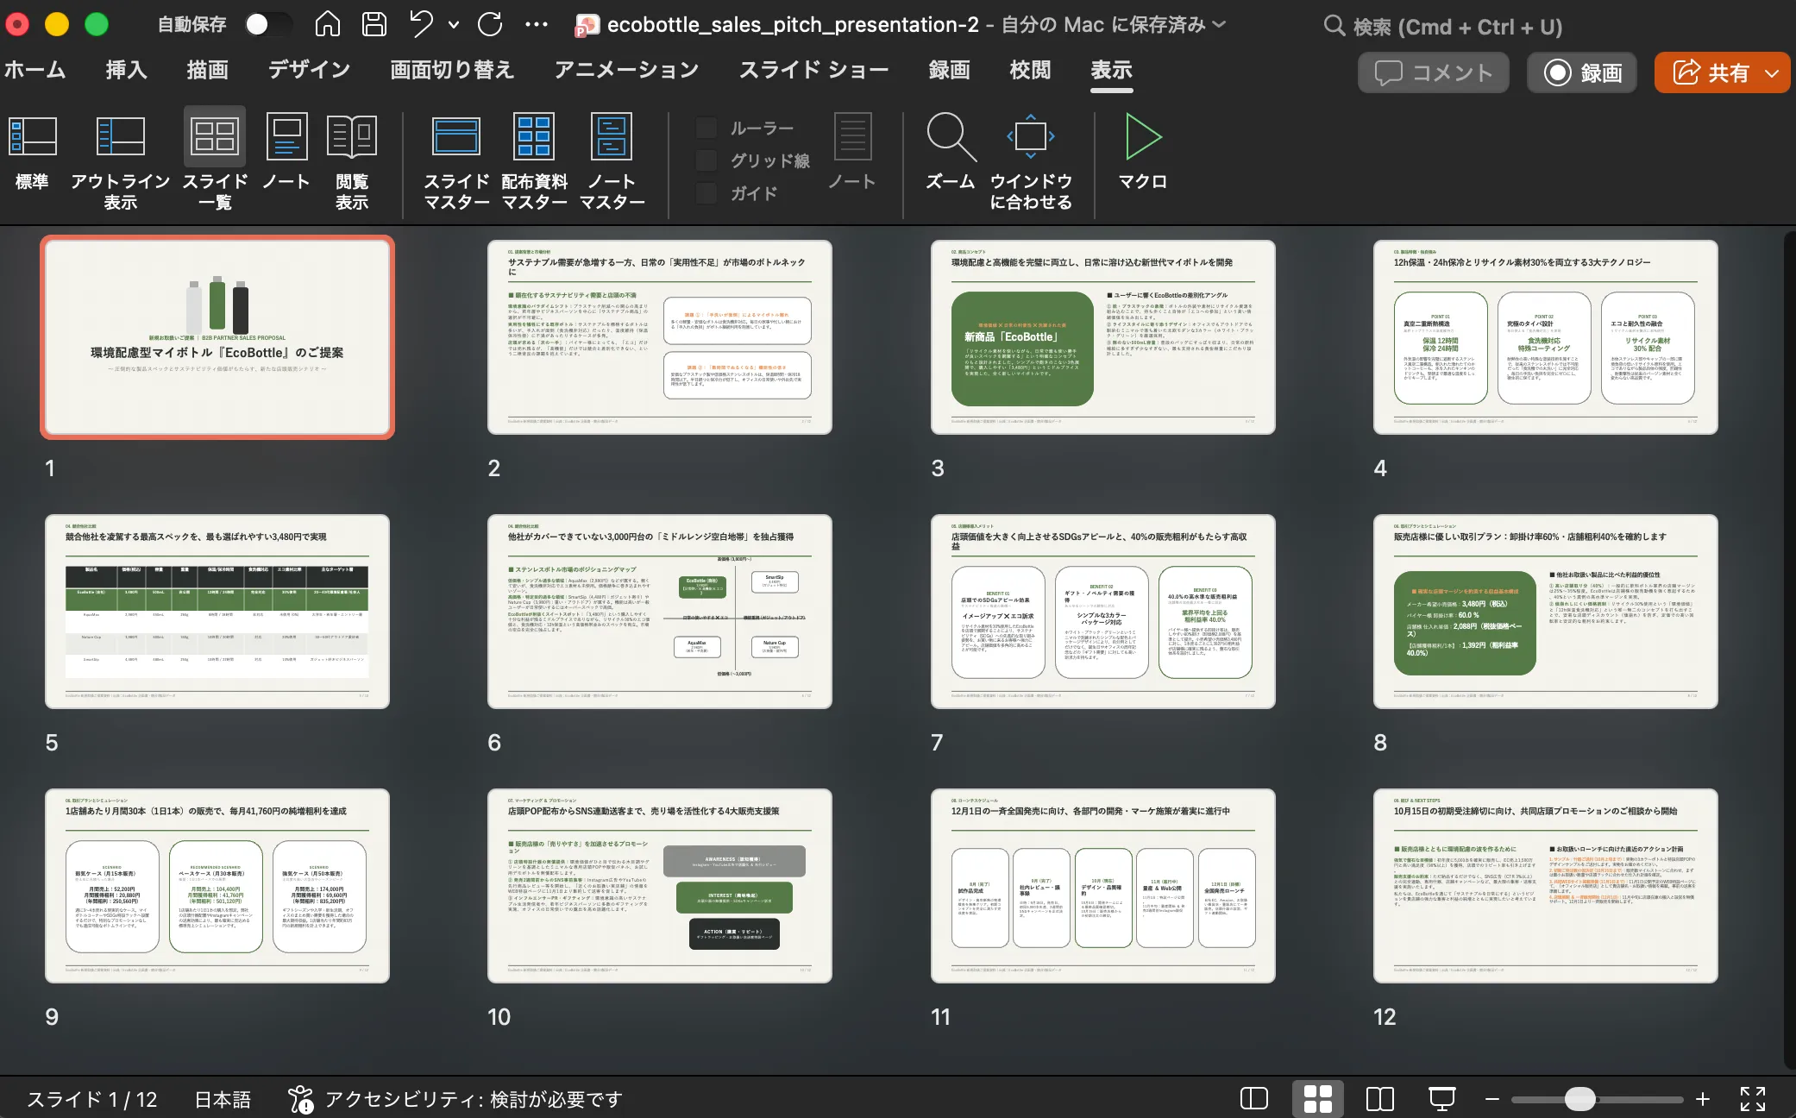1796x1118 pixels.
Task: Click status bar Normal view icon
Action: coord(1253,1098)
